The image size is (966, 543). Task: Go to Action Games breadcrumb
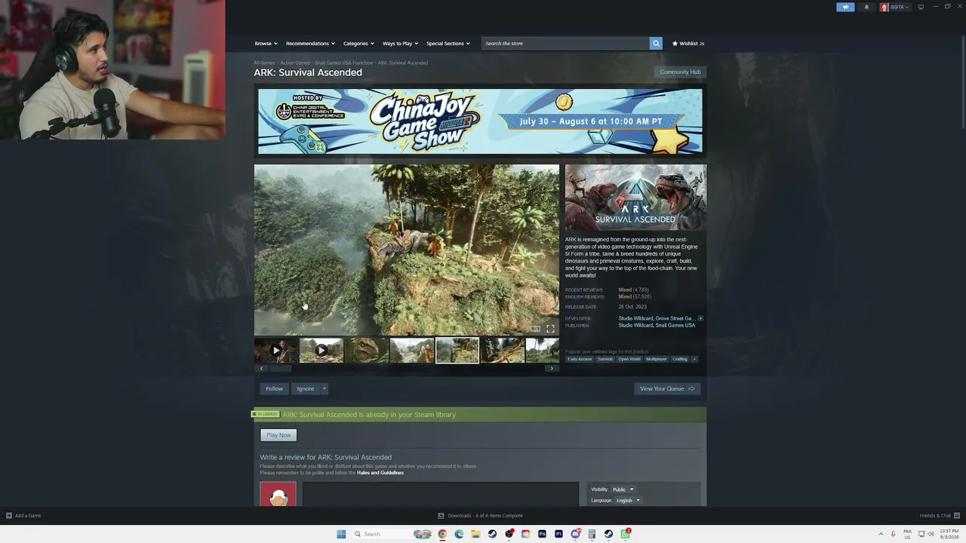295,63
